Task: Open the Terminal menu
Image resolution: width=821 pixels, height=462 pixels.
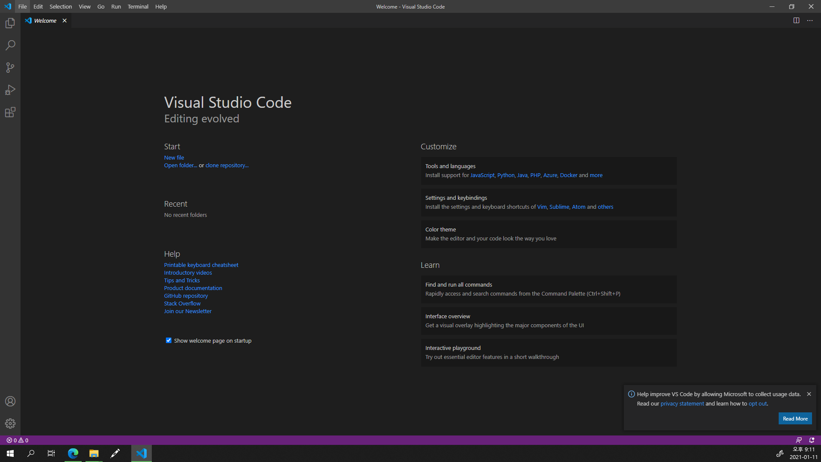Action: click(138, 6)
